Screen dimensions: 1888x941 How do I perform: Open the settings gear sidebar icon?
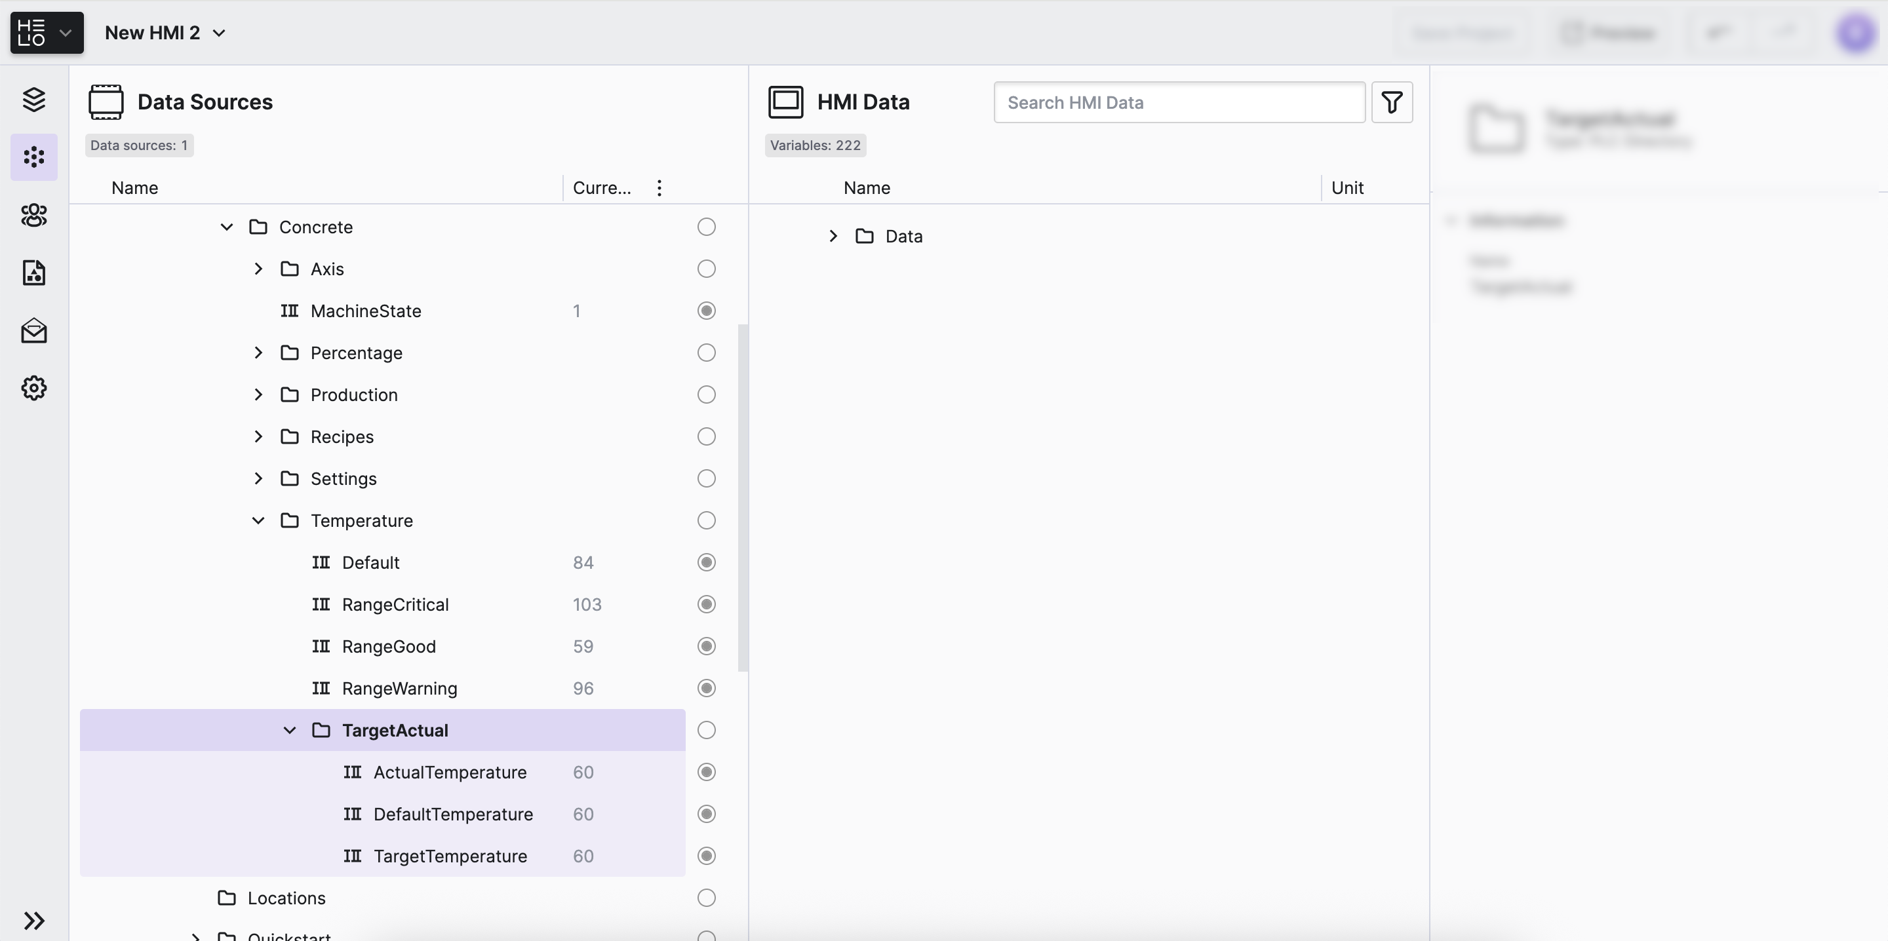click(33, 388)
